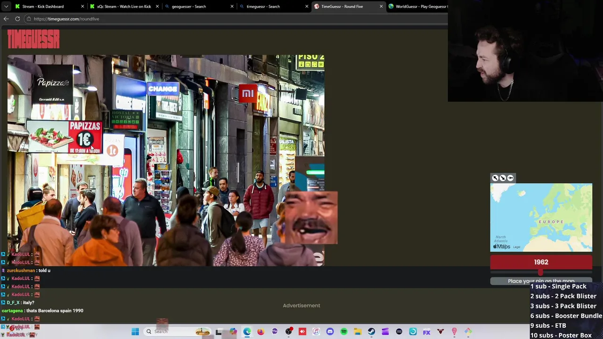Open Firefox from taskbar
Image resolution: width=603 pixels, height=339 pixels.
pos(261,331)
